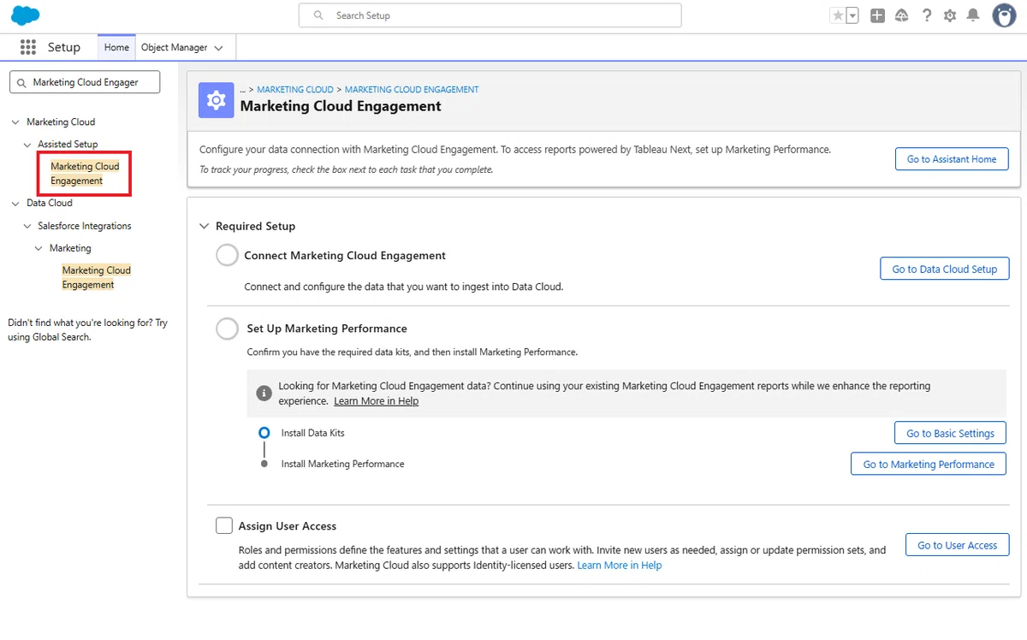
Task: Click the Required Setup heading text
Action: (255, 226)
